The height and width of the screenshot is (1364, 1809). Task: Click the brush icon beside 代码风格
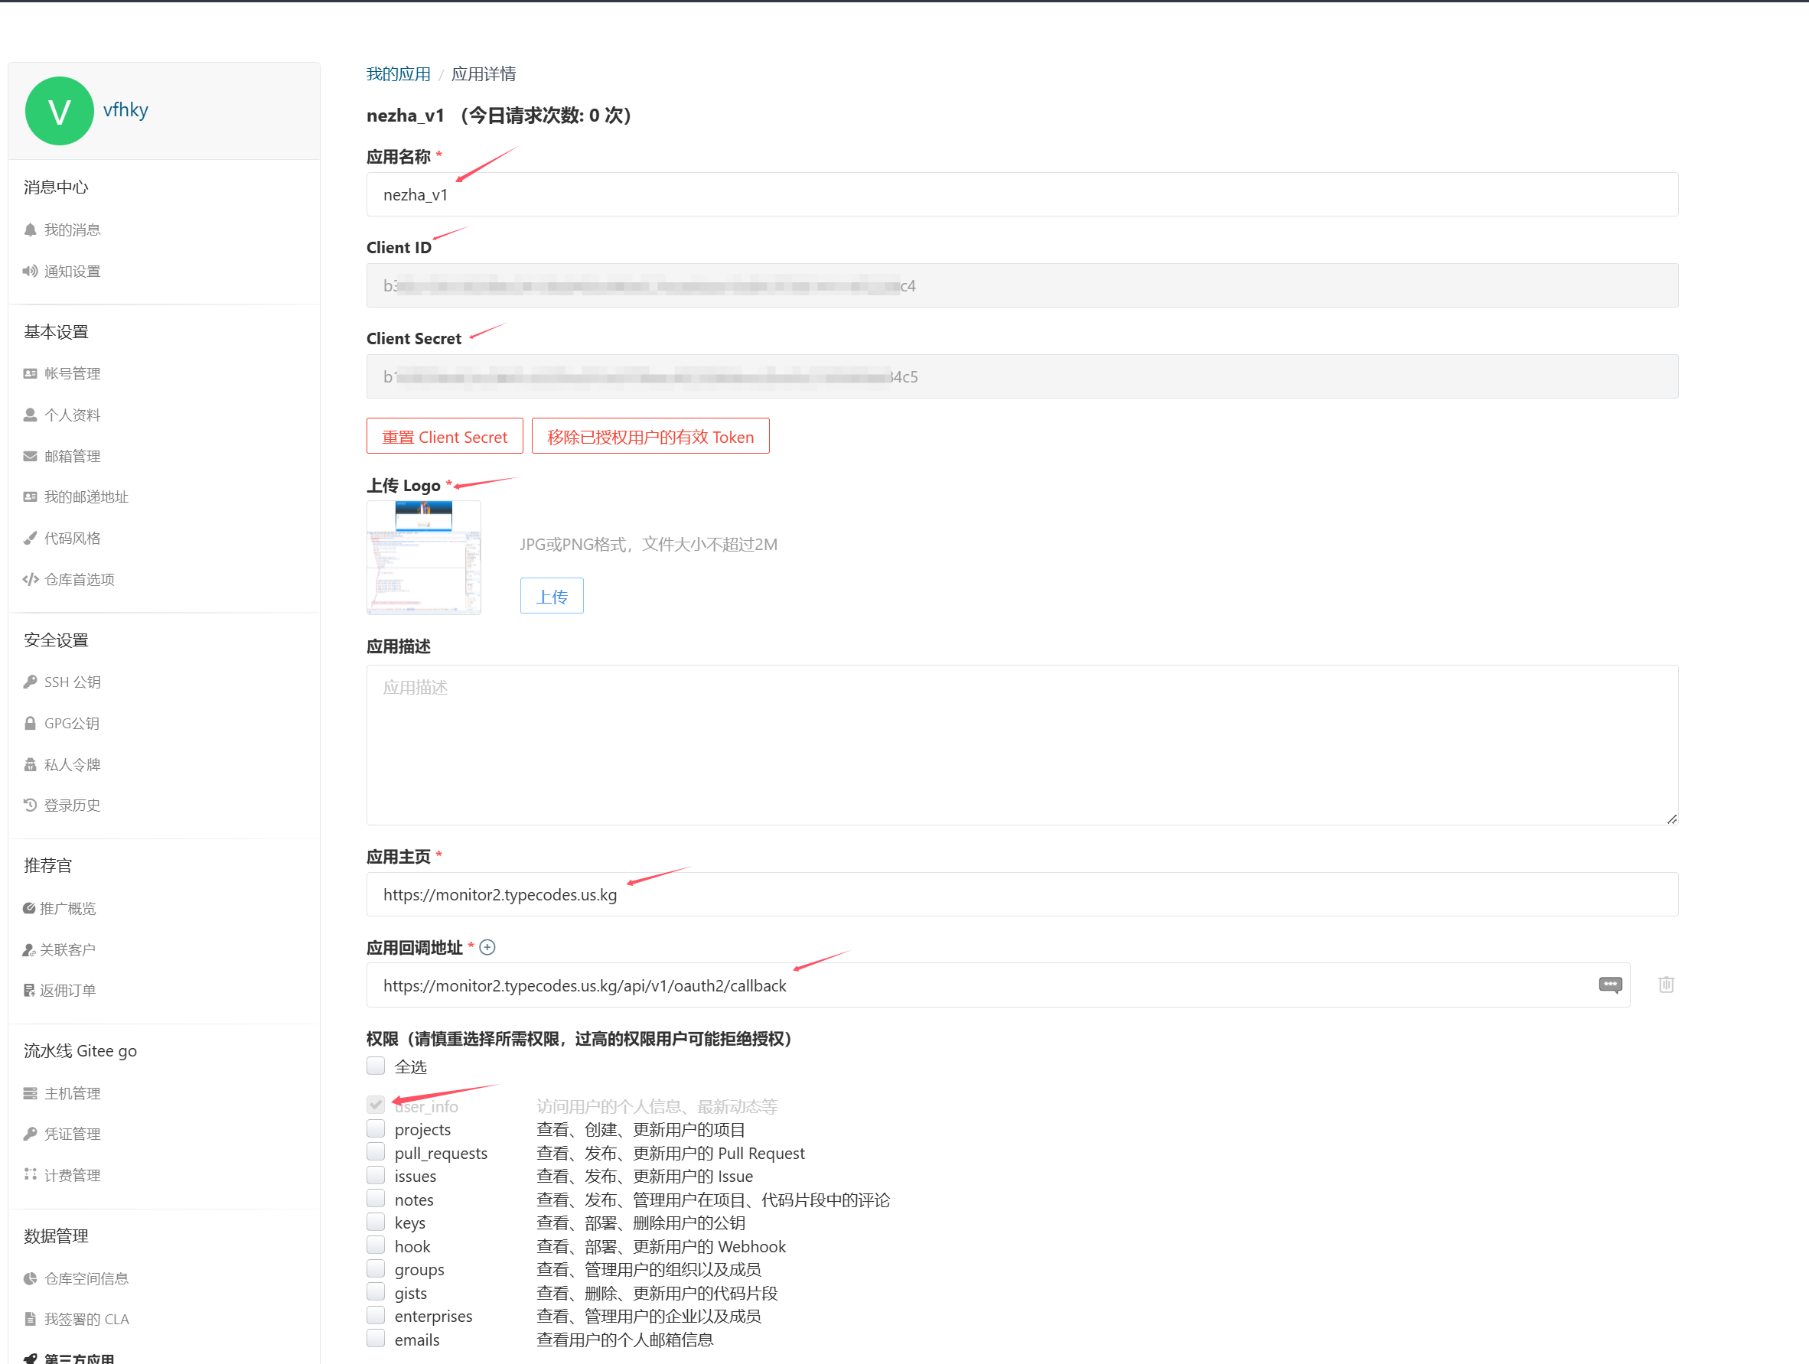pyautogui.click(x=31, y=538)
